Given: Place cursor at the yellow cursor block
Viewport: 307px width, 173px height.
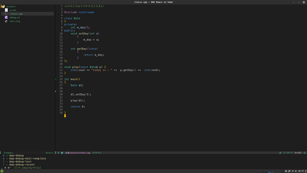Looking at the screenshot, I should click(65, 116).
